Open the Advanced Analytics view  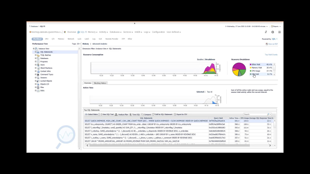coord(100,44)
